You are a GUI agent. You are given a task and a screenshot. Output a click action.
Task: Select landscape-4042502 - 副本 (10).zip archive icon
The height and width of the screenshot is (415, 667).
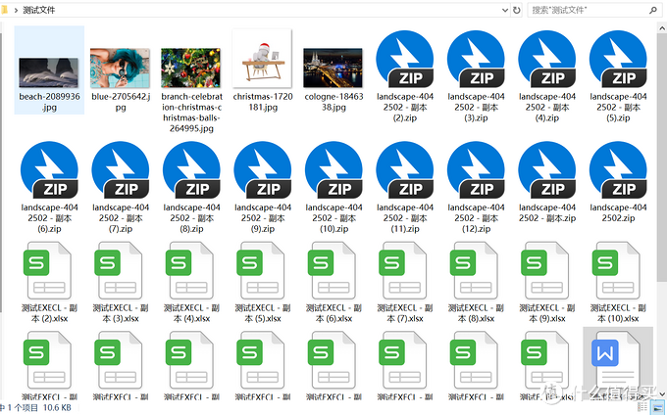[333, 169]
